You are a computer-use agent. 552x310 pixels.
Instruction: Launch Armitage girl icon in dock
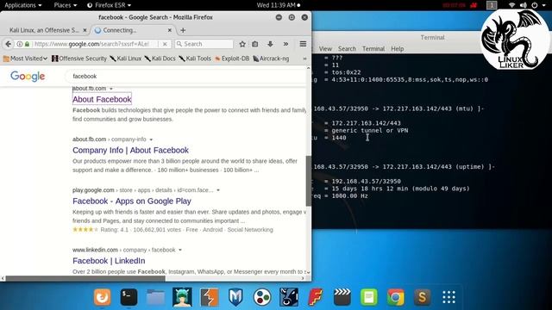(182, 297)
